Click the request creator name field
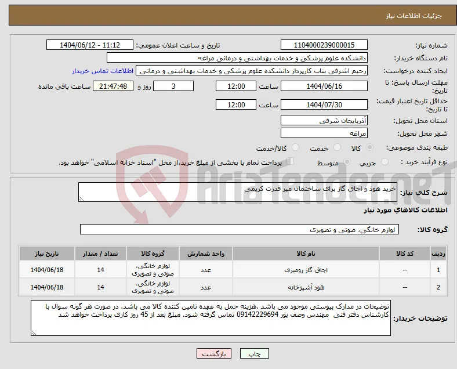 [252, 71]
